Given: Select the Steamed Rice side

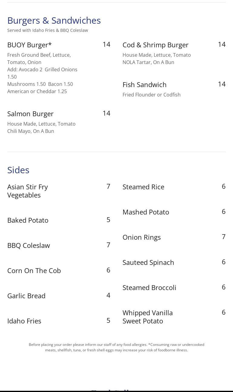Looking at the screenshot, I should coord(143,187).
